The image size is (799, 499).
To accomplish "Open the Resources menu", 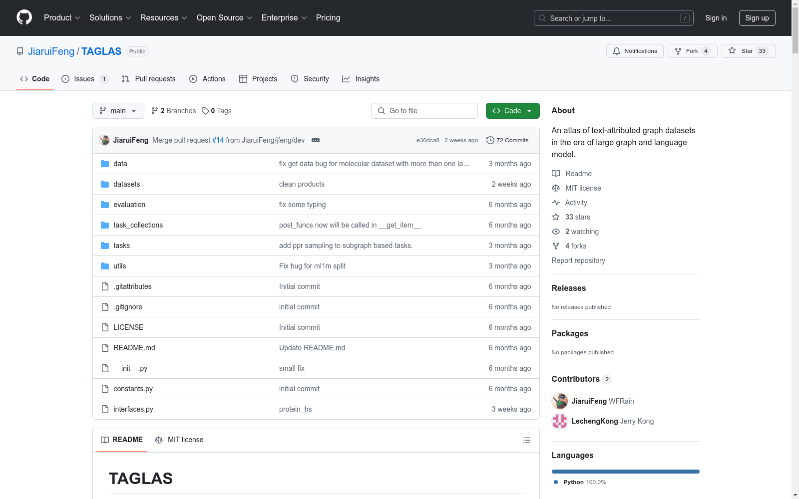I will click(164, 18).
